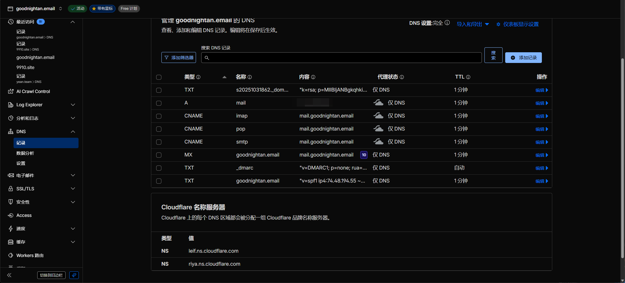Click the collapse sidebar double-arrow icon
The width and height of the screenshot is (625, 283).
tap(9, 275)
